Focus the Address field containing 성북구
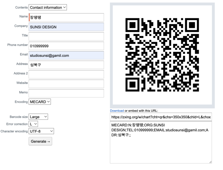 (x=66, y=65)
